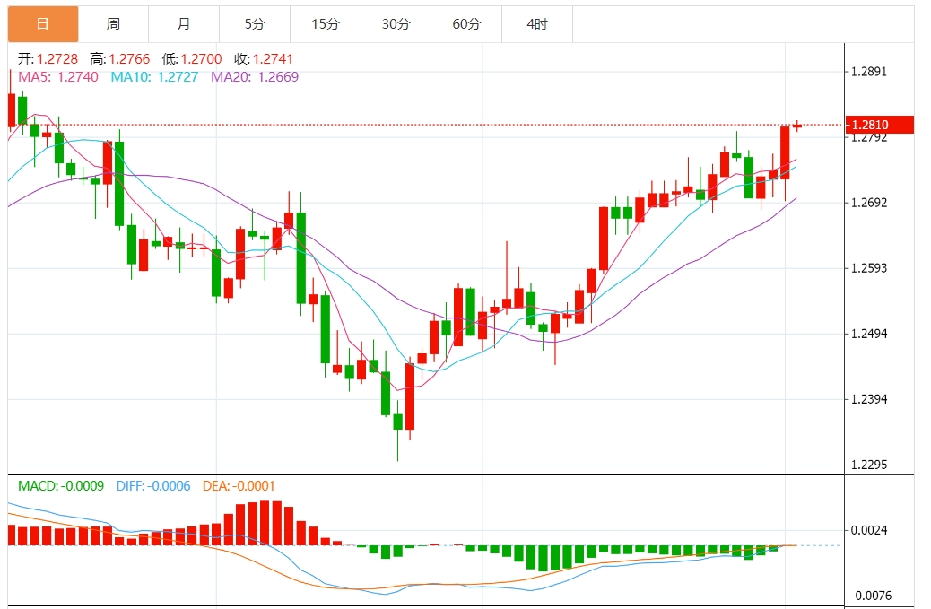Click the MA10: 1.2727 indicator label
The width and height of the screenshot is (931, 609).
[x=154, y=76]
